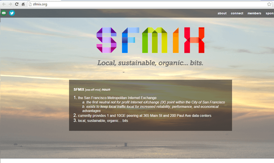Screen dimensions: 274x163
Task: Open the connect menu item
Action: pyautogui.click(x=237, y=13)
